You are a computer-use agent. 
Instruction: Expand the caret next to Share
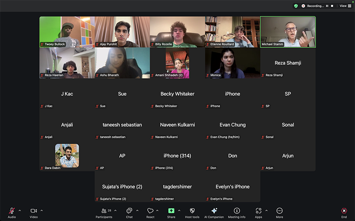pyautogui.click(x=179, y=210)
